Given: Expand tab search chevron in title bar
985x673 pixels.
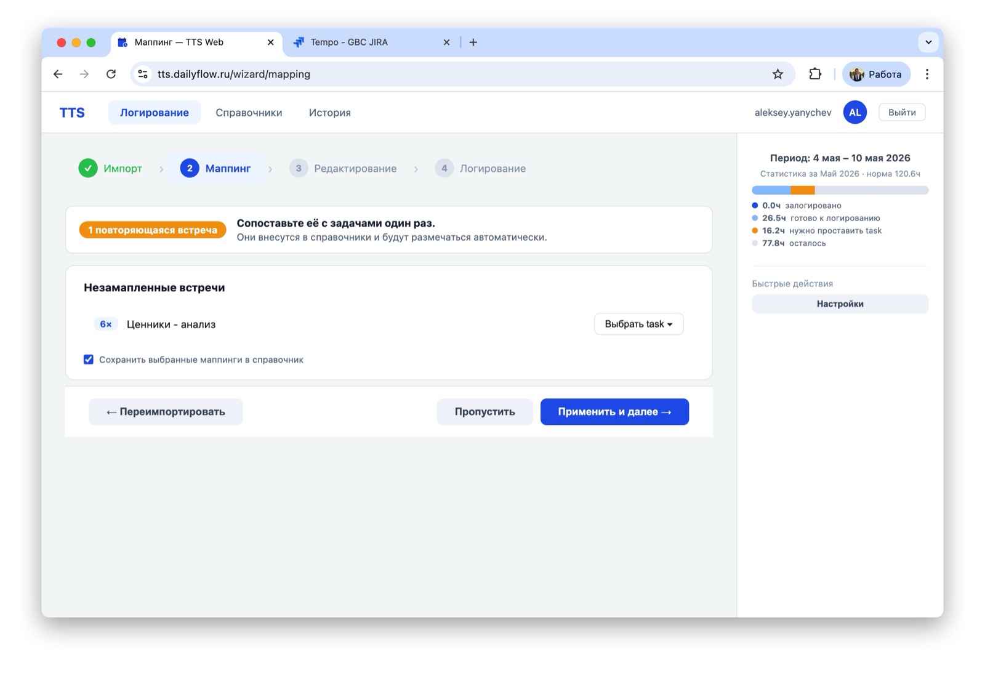Looking at the screenshot, I should [928, 42].
